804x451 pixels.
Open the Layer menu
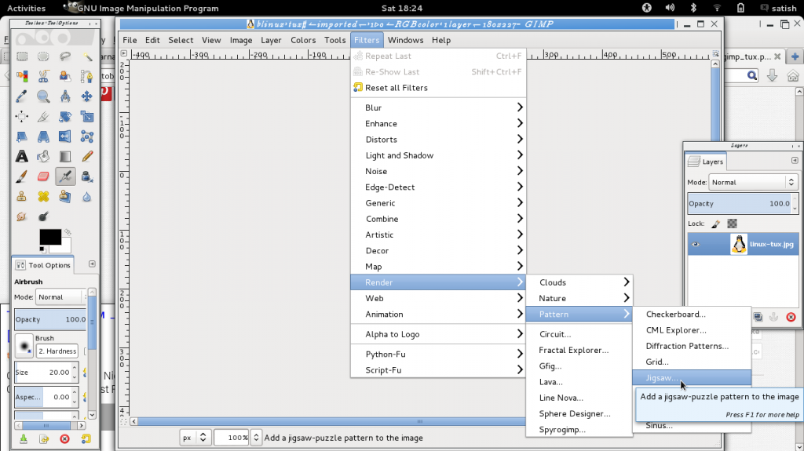click(x=271, y=40)
